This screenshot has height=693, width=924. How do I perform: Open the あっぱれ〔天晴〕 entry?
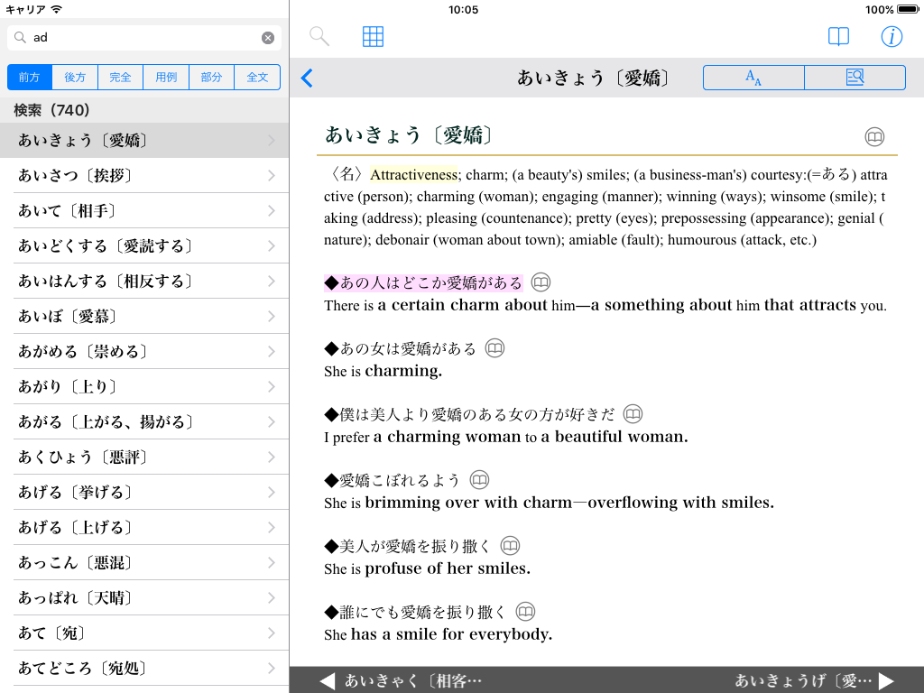pyautogui.click(x=144, y=598)
